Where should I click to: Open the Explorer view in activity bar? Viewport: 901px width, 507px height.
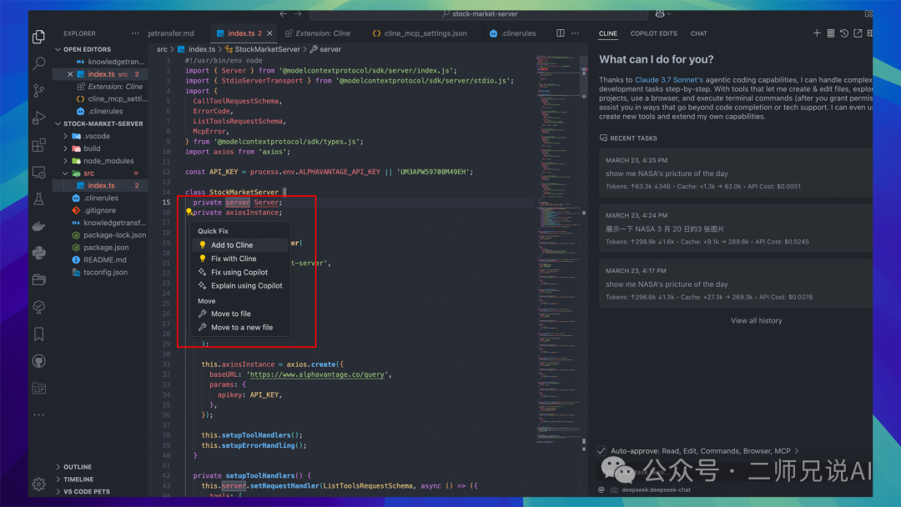pos(38,37)
